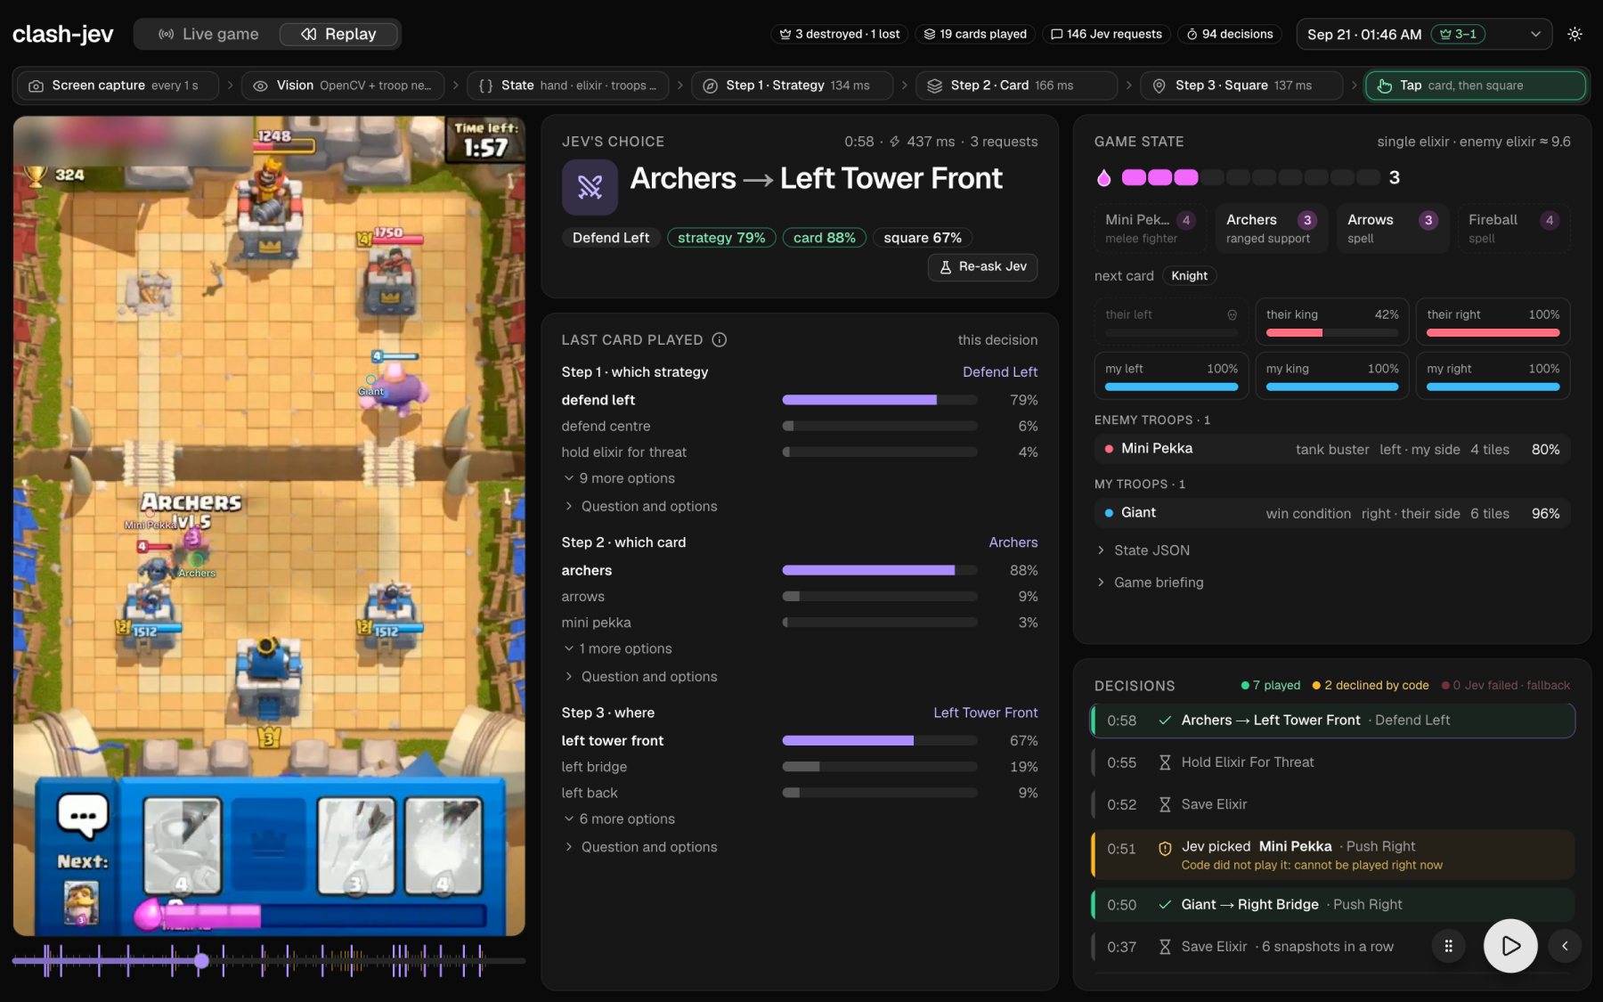Click the Next card Knight thumbnail in game
Viewport: 1603px width, 1002px height.
click(x=81, y=902)
